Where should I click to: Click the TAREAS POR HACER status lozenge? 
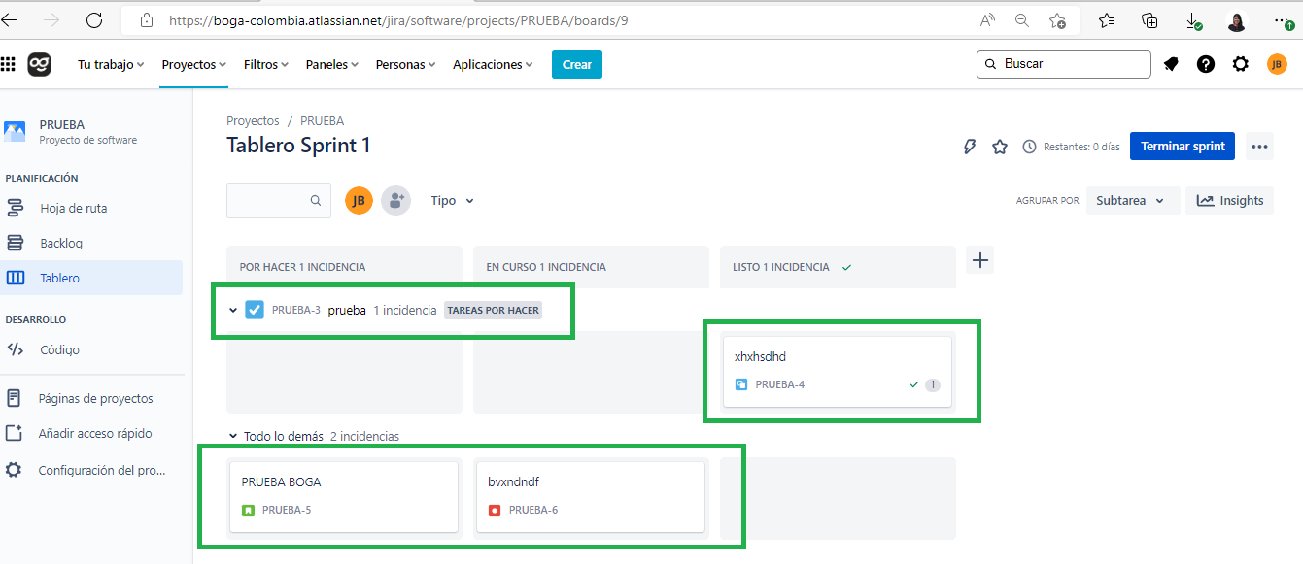494,311
